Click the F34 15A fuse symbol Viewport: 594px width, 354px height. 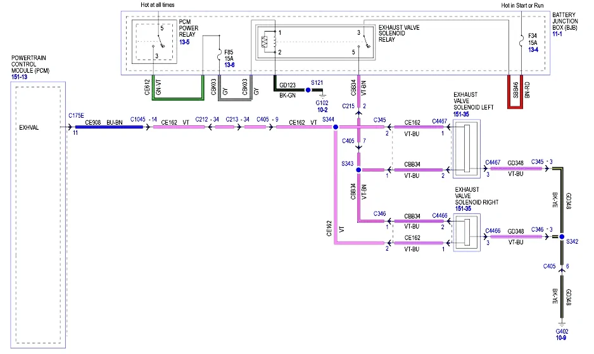(522, 41)
